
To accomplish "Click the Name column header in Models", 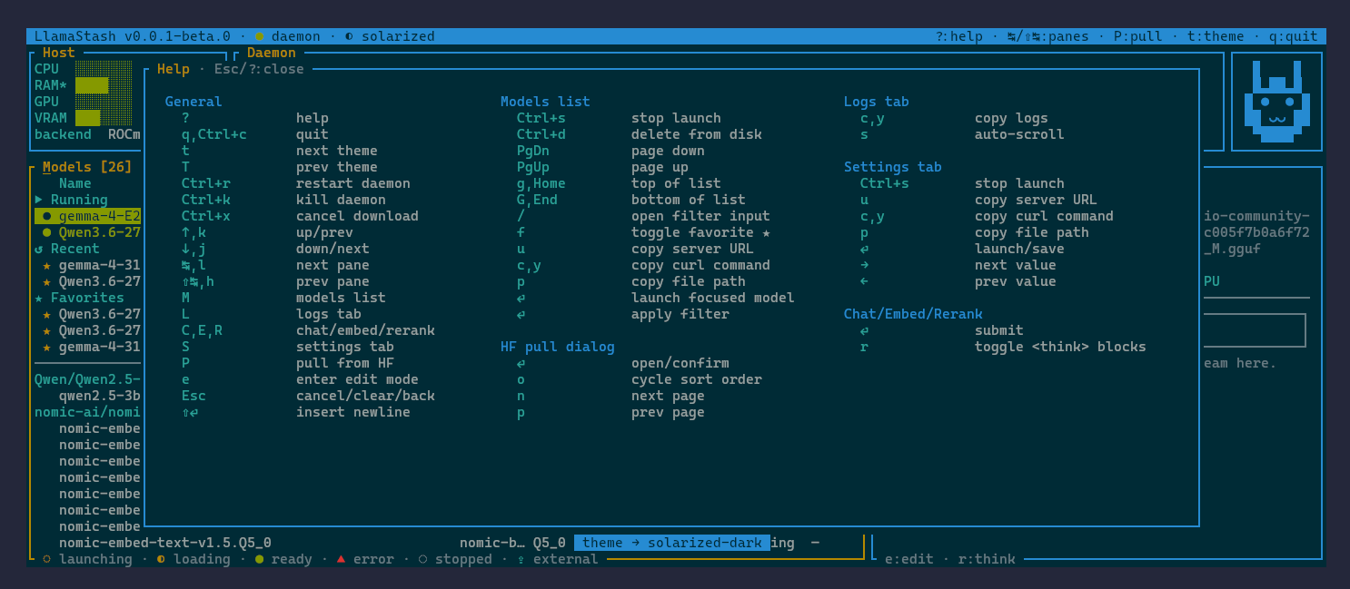I will click(x=75, y=183).
